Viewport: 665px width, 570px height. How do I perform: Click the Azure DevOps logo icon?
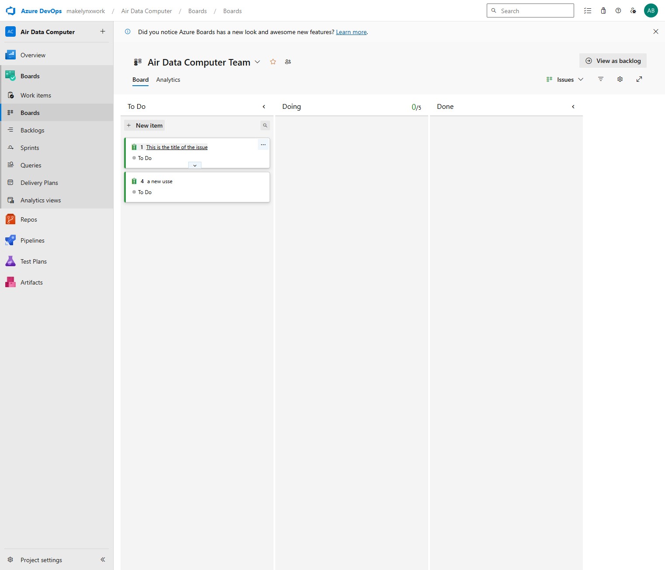click(x=10, y=11)
